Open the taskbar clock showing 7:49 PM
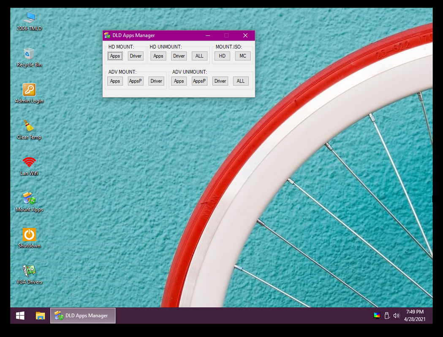The height and width of the screenshot is (337, 443). point(414,315)
